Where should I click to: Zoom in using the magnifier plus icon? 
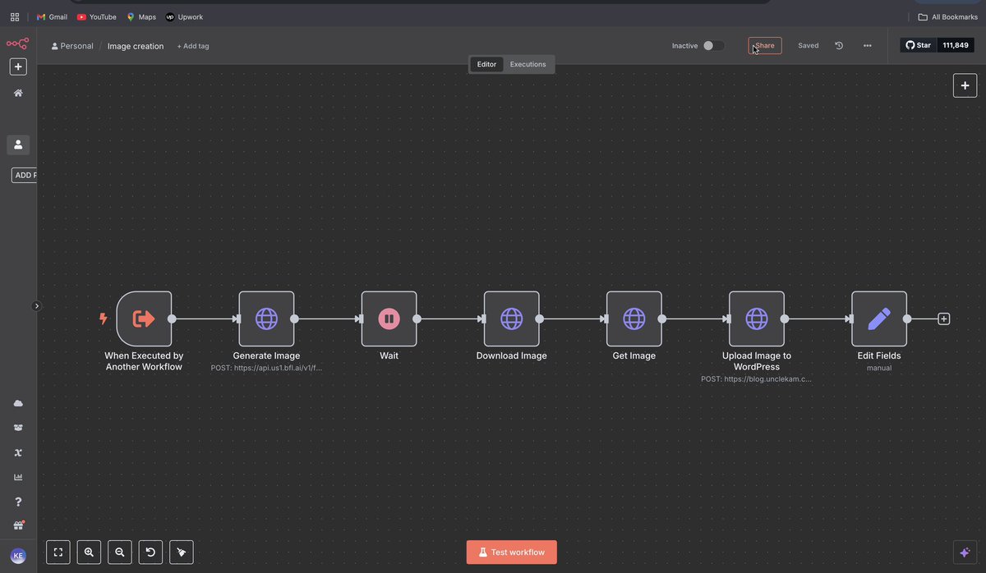click(88, 552)
